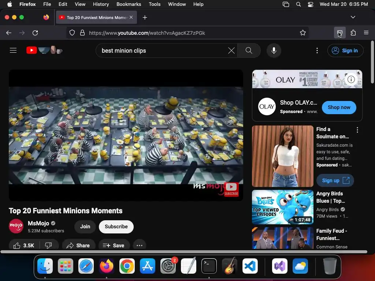Screen dimensions: 375x281
Task: Clear the search text with X icon
Action: coord(231,50)
